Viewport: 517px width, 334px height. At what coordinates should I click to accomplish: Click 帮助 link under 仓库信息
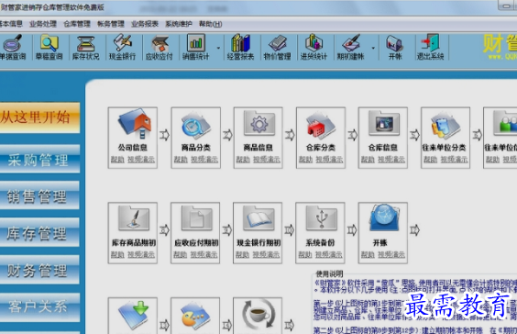click(x=368, y=160)
